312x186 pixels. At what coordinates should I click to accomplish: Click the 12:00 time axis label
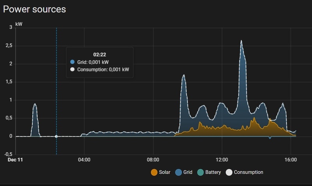(222, 160)
